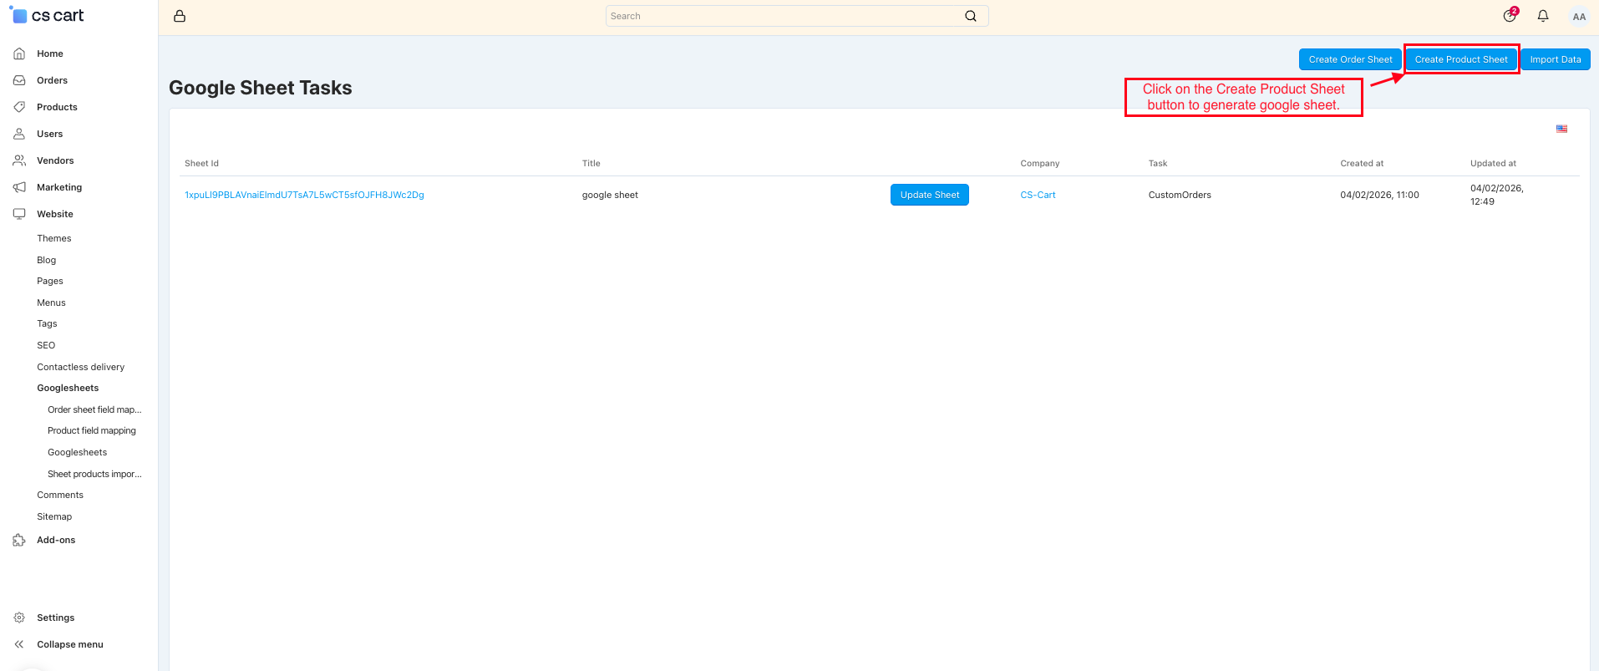Open Sitemap under Website
This screenshot has width=1599, height=671.
point(54,516)
